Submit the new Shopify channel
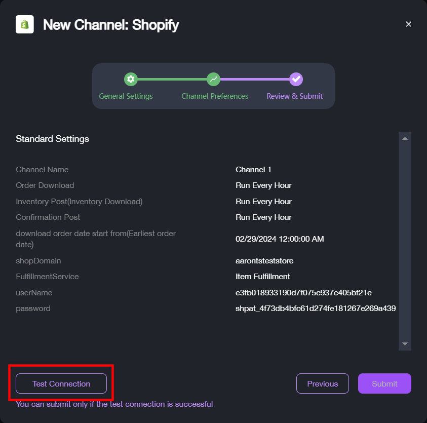Image resolution: width=427 pixels, height=423 pixels. pos(384,383)
